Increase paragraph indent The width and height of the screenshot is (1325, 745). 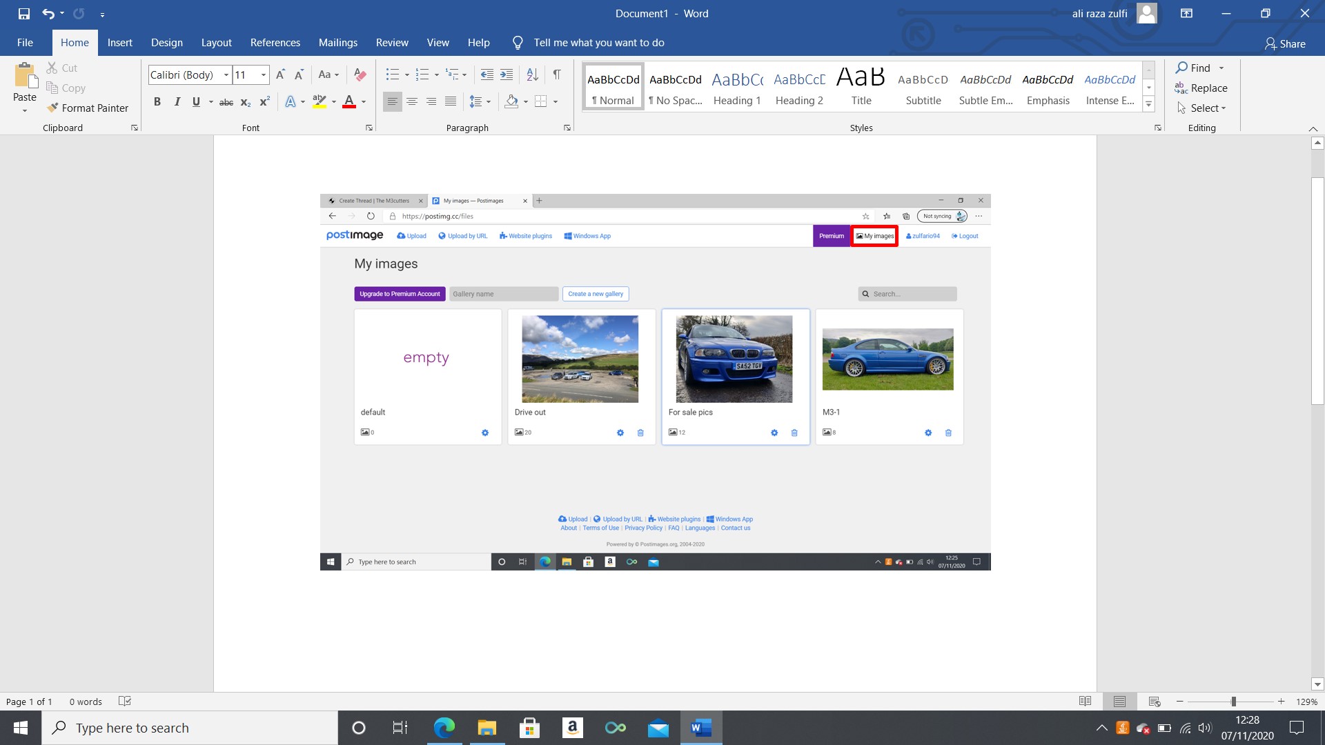click(507, 74)
